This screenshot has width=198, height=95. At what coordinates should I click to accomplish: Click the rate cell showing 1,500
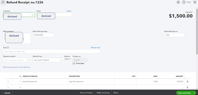coord(148,82)
